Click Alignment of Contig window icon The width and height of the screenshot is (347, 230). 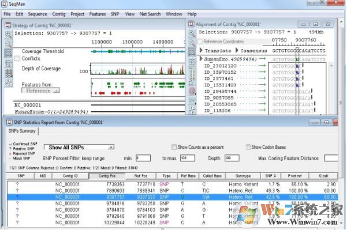(x=191, y=24)
